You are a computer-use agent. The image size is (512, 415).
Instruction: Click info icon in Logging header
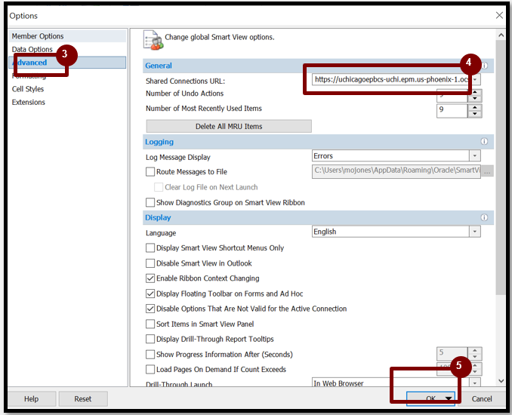[x=484, y=141]
